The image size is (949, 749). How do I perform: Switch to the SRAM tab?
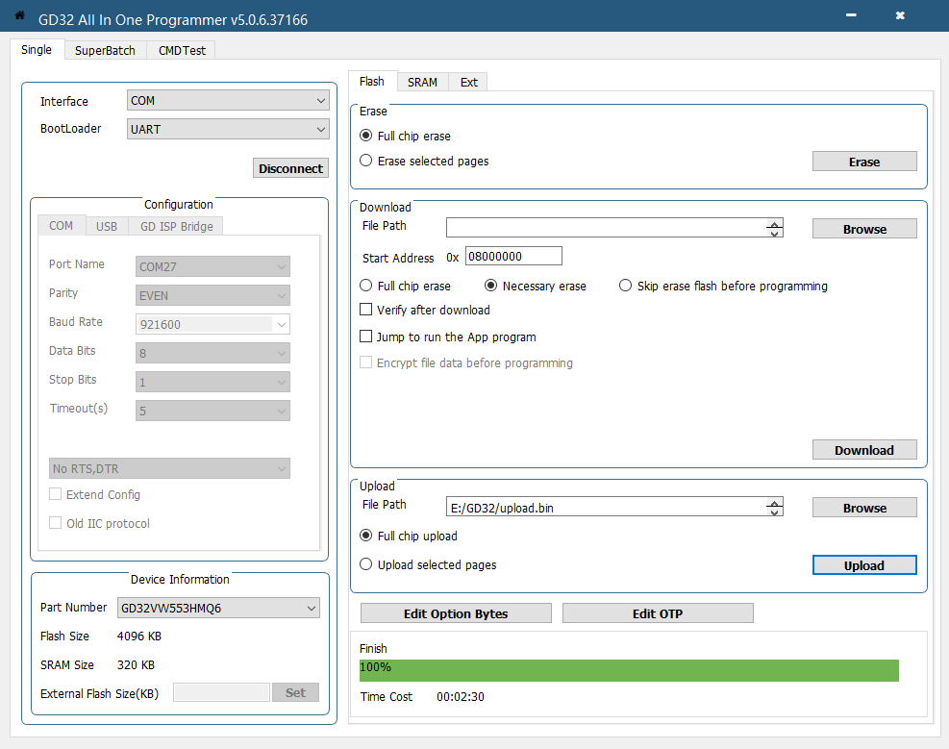point(422,82)
